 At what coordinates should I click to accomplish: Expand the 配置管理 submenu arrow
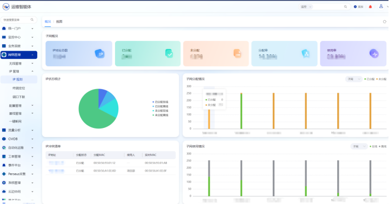(x=32, y=105)
